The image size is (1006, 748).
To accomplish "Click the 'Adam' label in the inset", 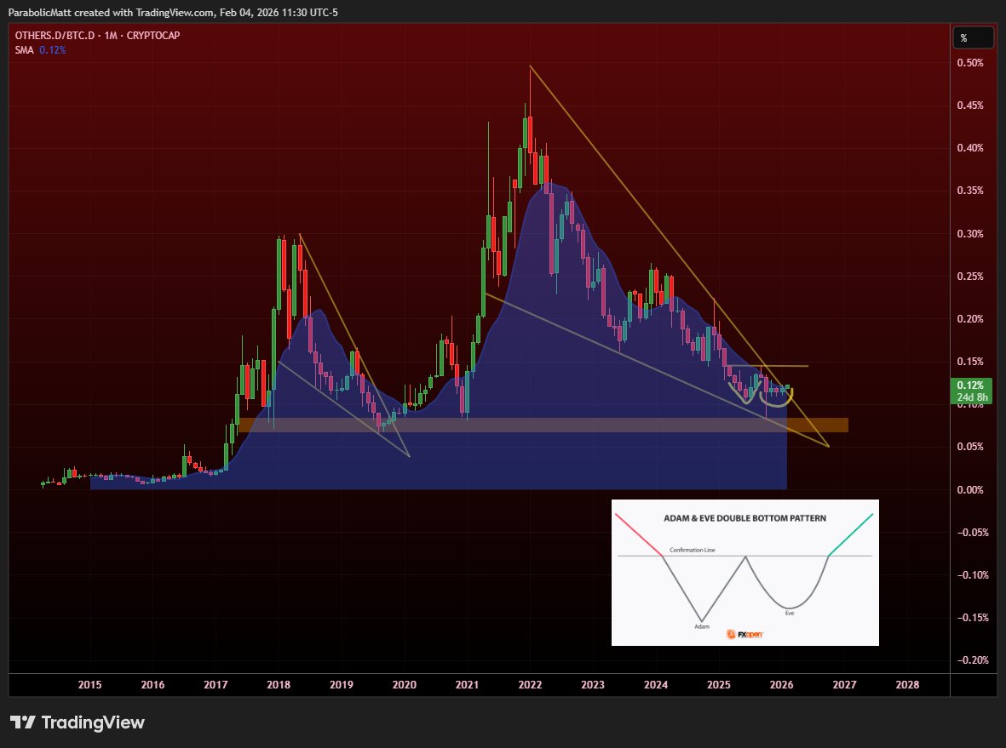I will pos(702,626).
